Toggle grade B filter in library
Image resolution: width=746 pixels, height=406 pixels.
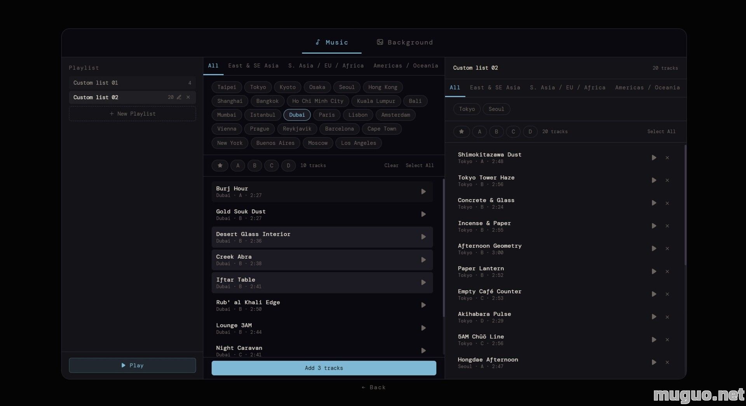[x=254, y=166]
